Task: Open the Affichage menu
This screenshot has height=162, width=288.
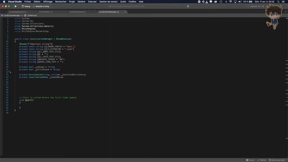Action: [48, 2]
